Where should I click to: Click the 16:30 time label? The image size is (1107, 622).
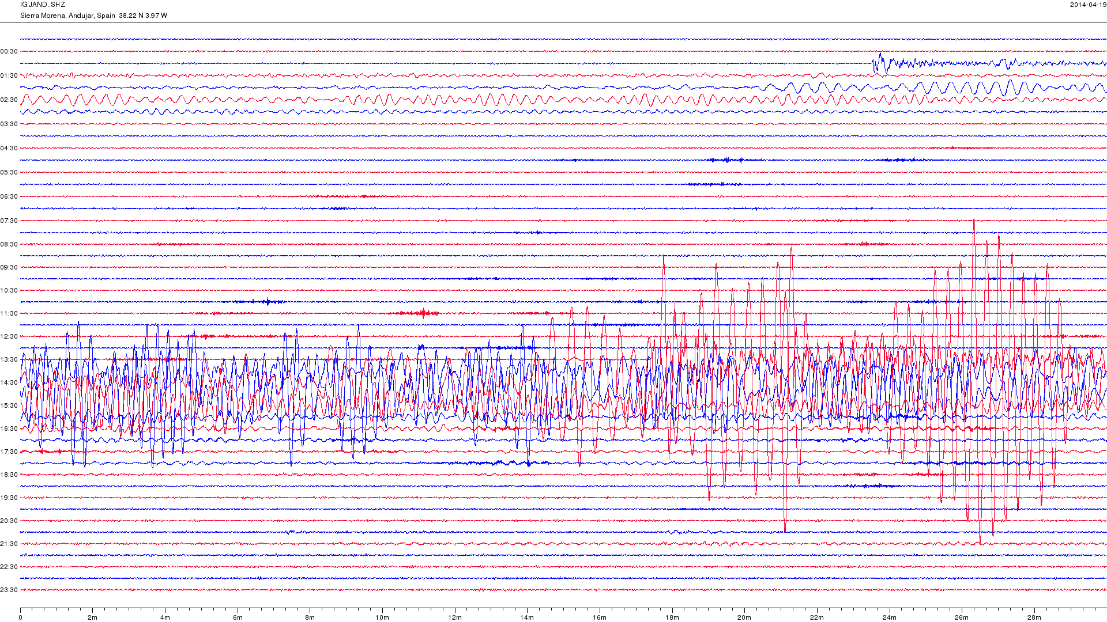[x=9, y=429]
